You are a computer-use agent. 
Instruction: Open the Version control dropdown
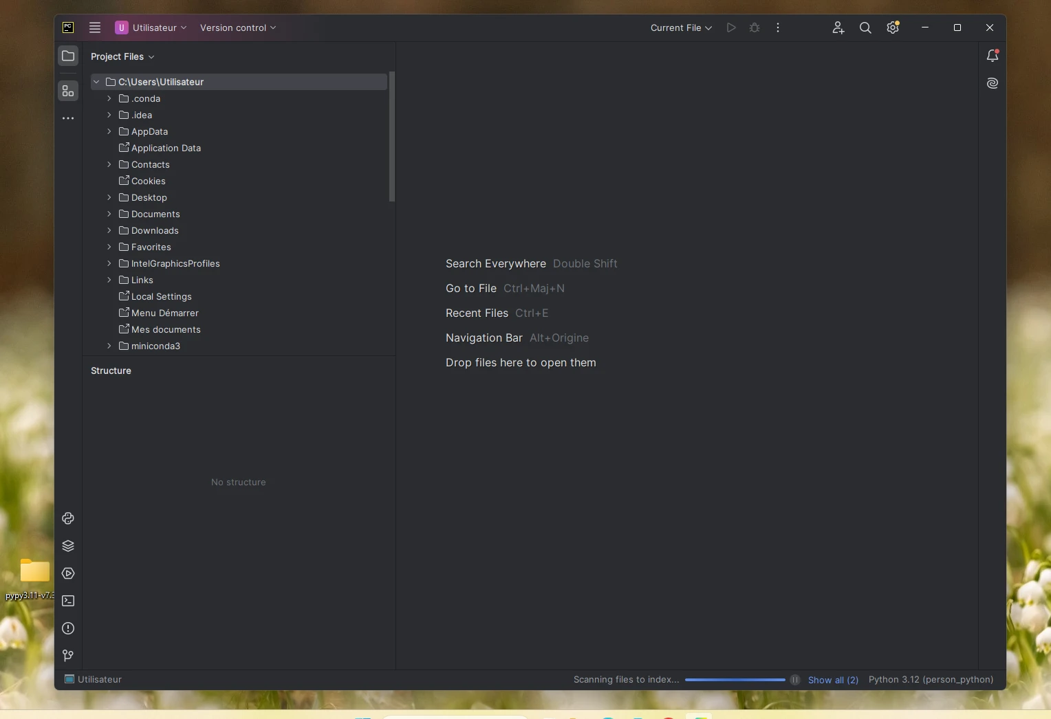(x=238, y=27)
